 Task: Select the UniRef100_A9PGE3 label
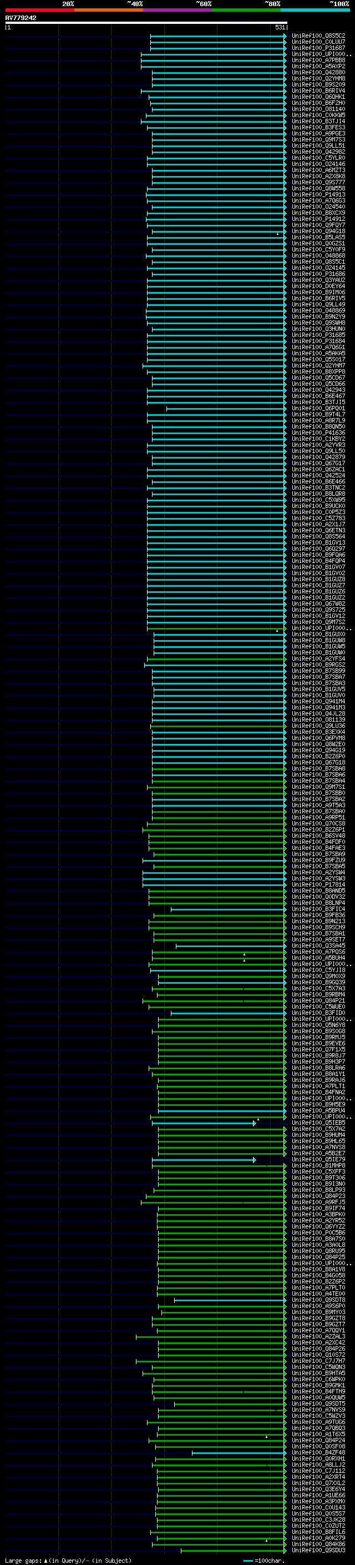pyautogui.click(x=318, y=134)
